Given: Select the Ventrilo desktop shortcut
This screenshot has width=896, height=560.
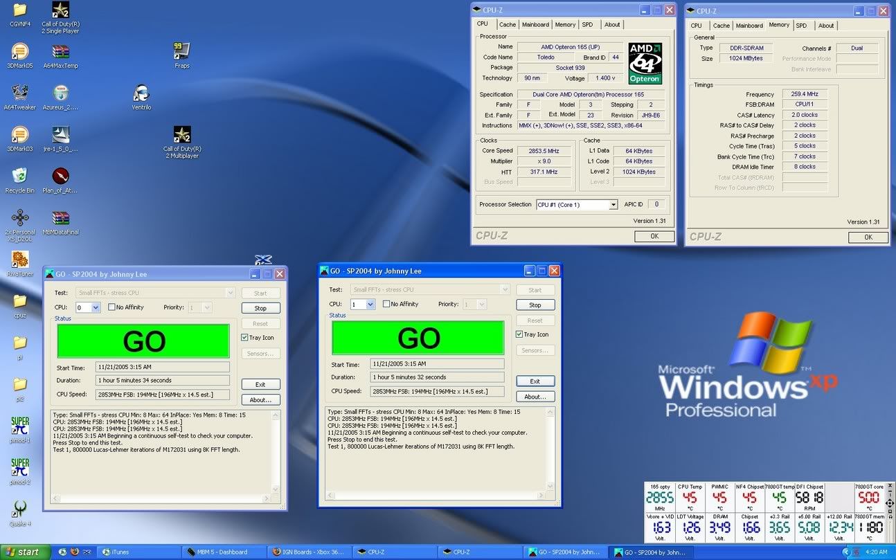Looking at the screenshot, I should click(141, 95).
